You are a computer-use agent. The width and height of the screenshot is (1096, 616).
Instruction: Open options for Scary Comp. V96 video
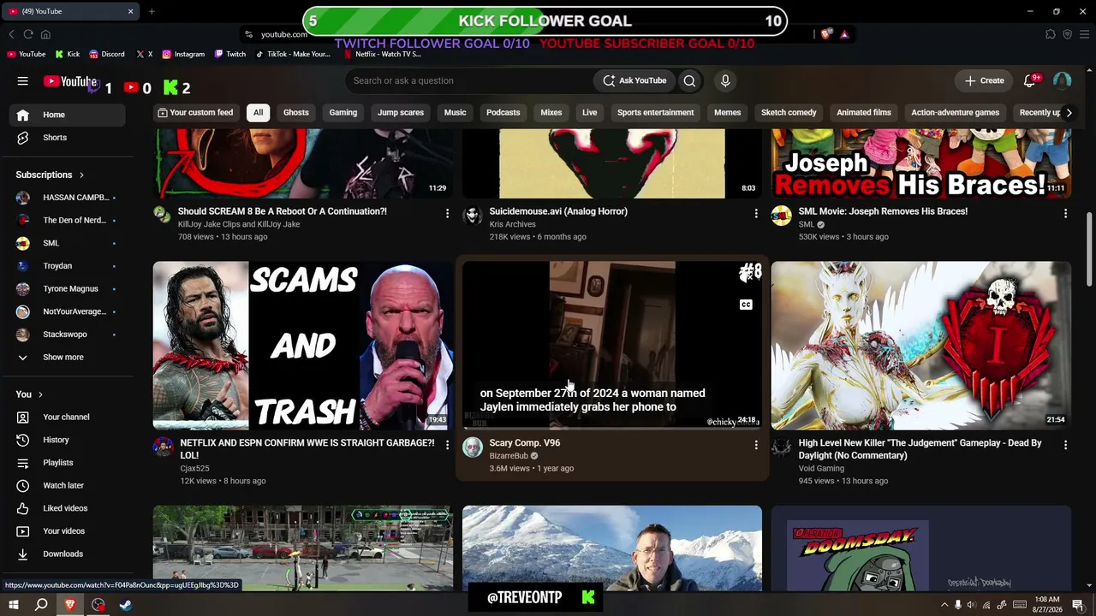click(x=755, y=445)
